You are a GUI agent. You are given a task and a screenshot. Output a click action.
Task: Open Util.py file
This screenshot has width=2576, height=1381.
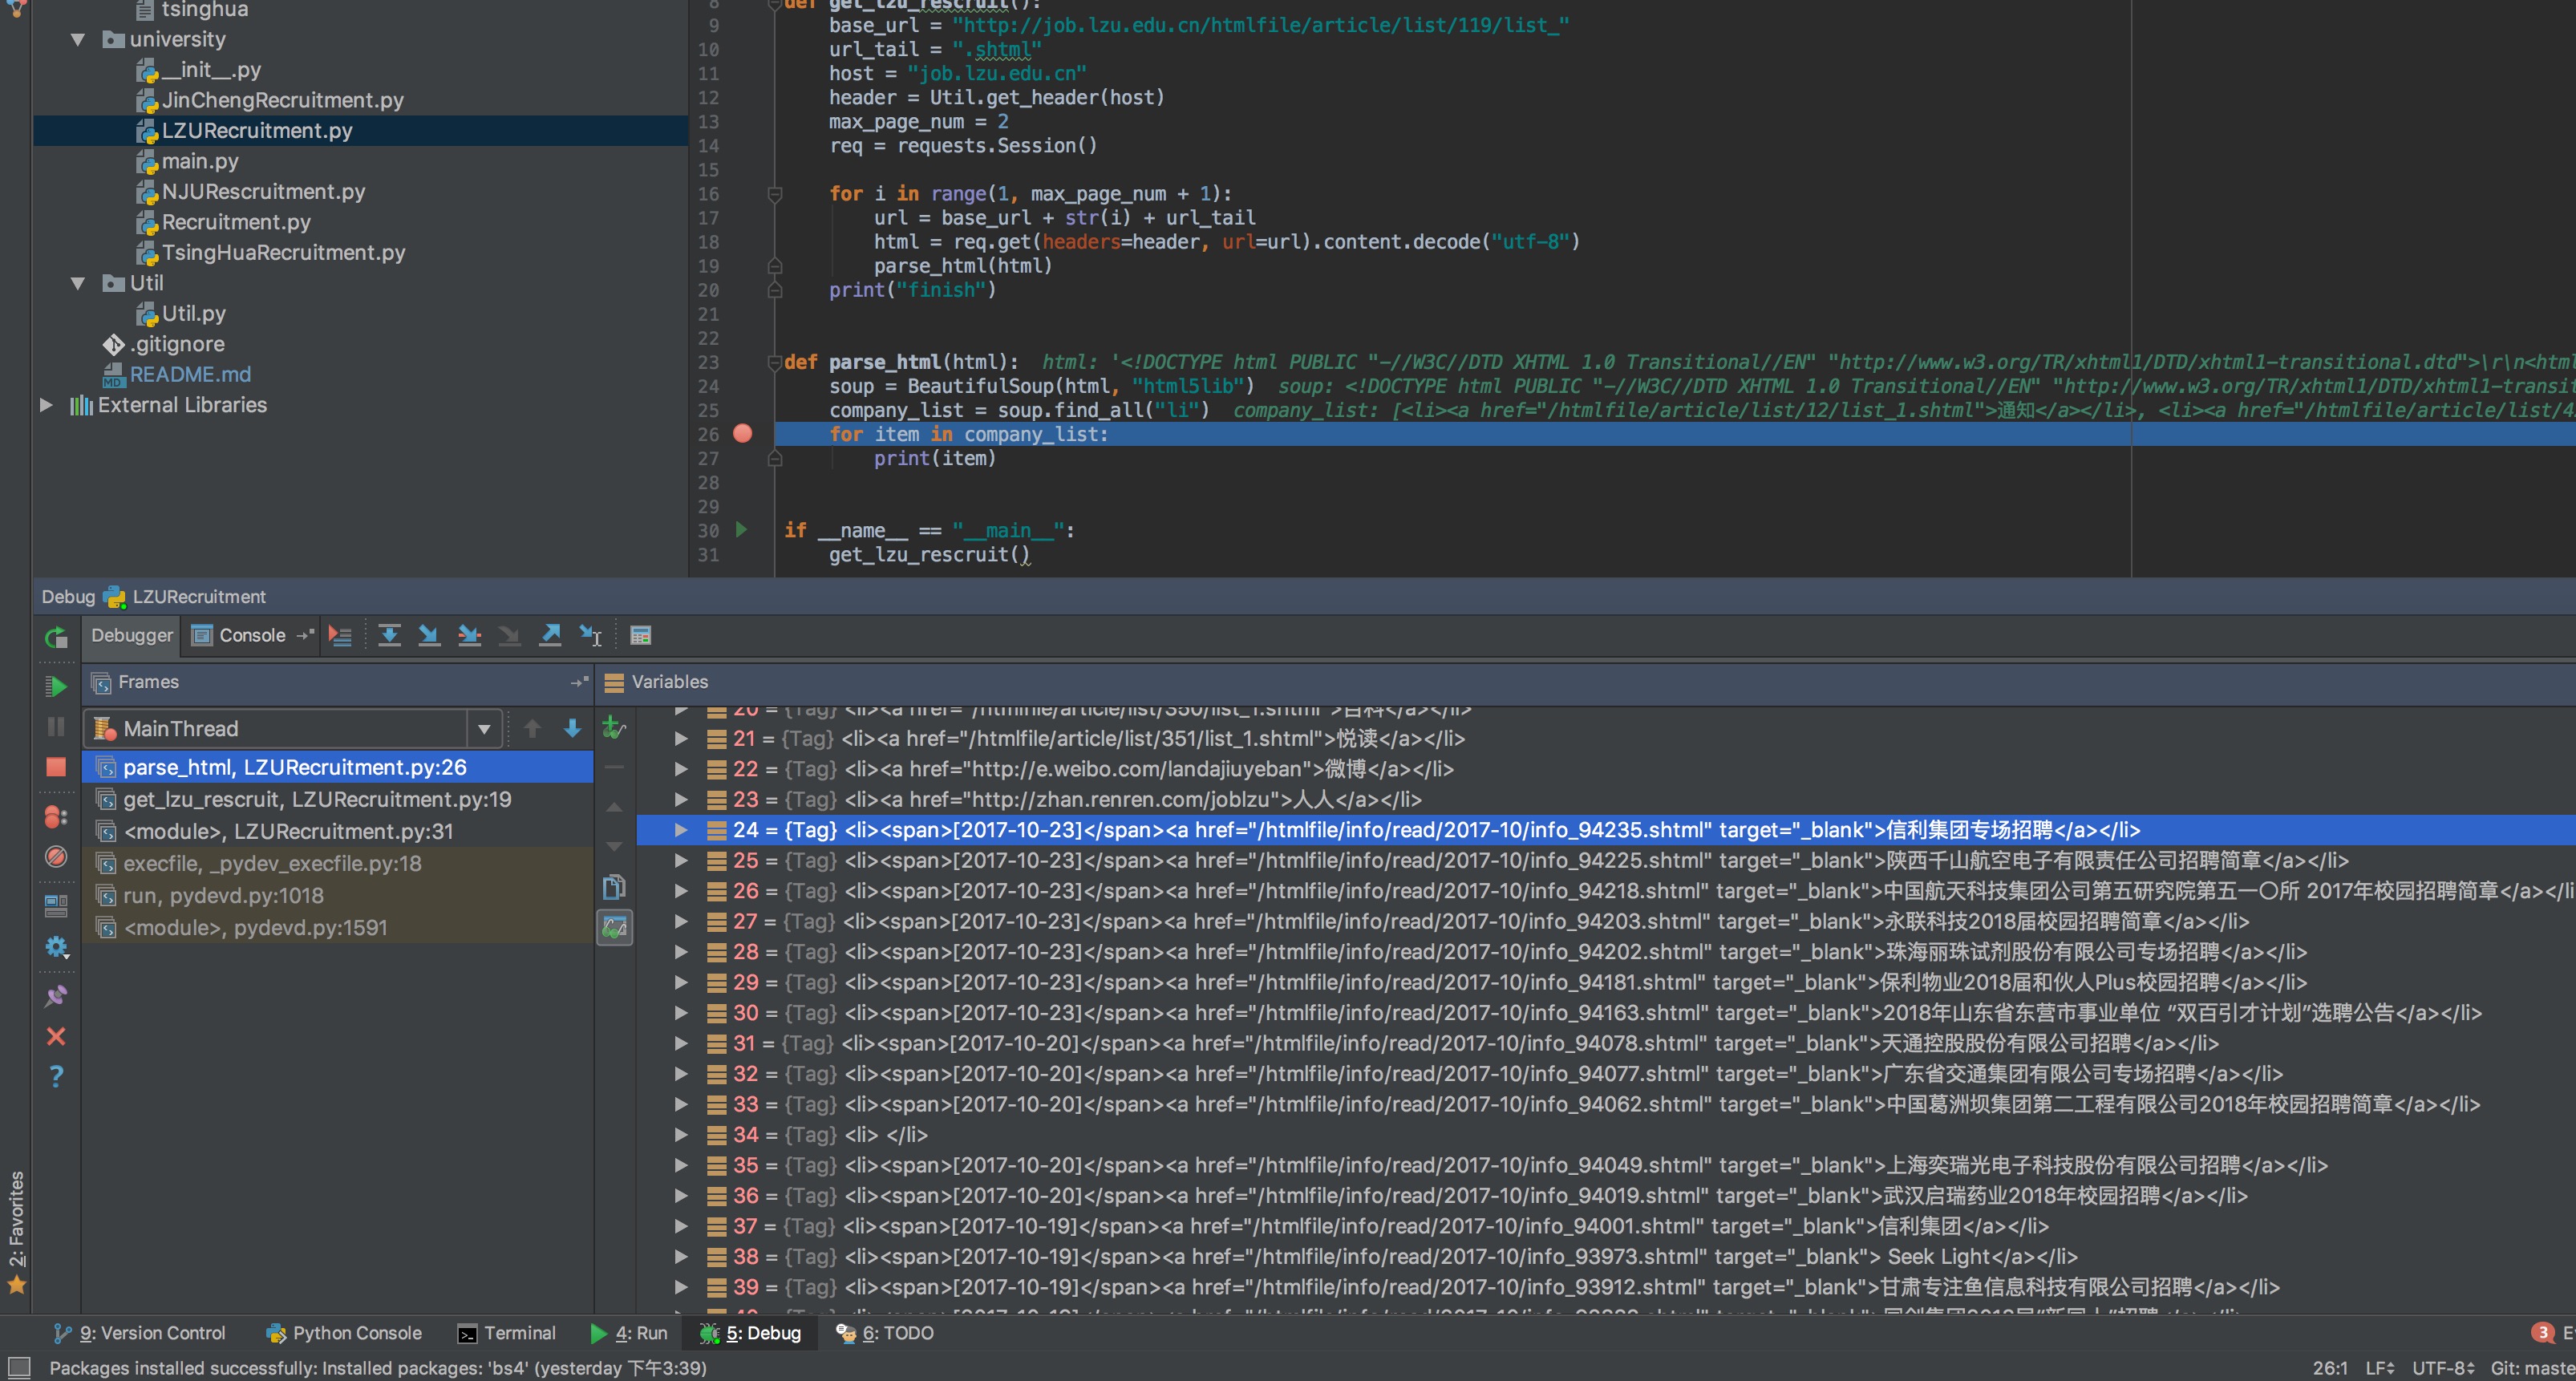pyautogui.click(x=181, y=314)
